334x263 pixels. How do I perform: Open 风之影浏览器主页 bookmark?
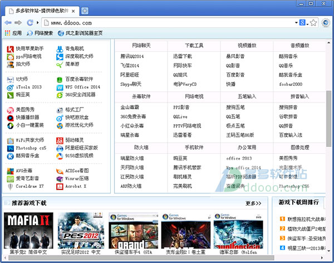pyautogui.click(x=80, y=33)
